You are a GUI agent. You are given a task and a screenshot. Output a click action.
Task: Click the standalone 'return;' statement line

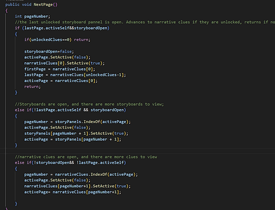pyautogui.click(x=32, y=87)
